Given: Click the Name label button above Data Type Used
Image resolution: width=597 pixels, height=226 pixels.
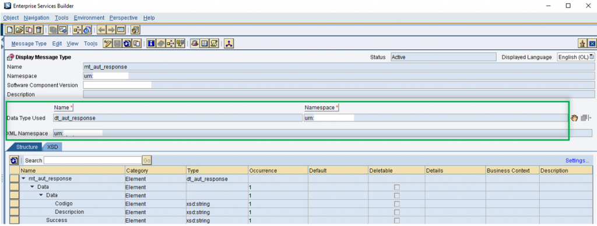Looking at the screenshot, I should pos(64,108).
